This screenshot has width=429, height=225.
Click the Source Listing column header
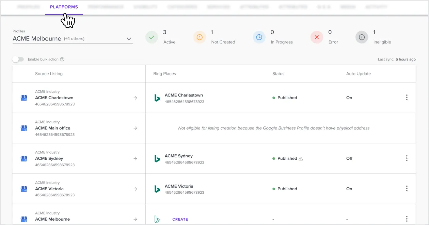click(x=49, y=74)
